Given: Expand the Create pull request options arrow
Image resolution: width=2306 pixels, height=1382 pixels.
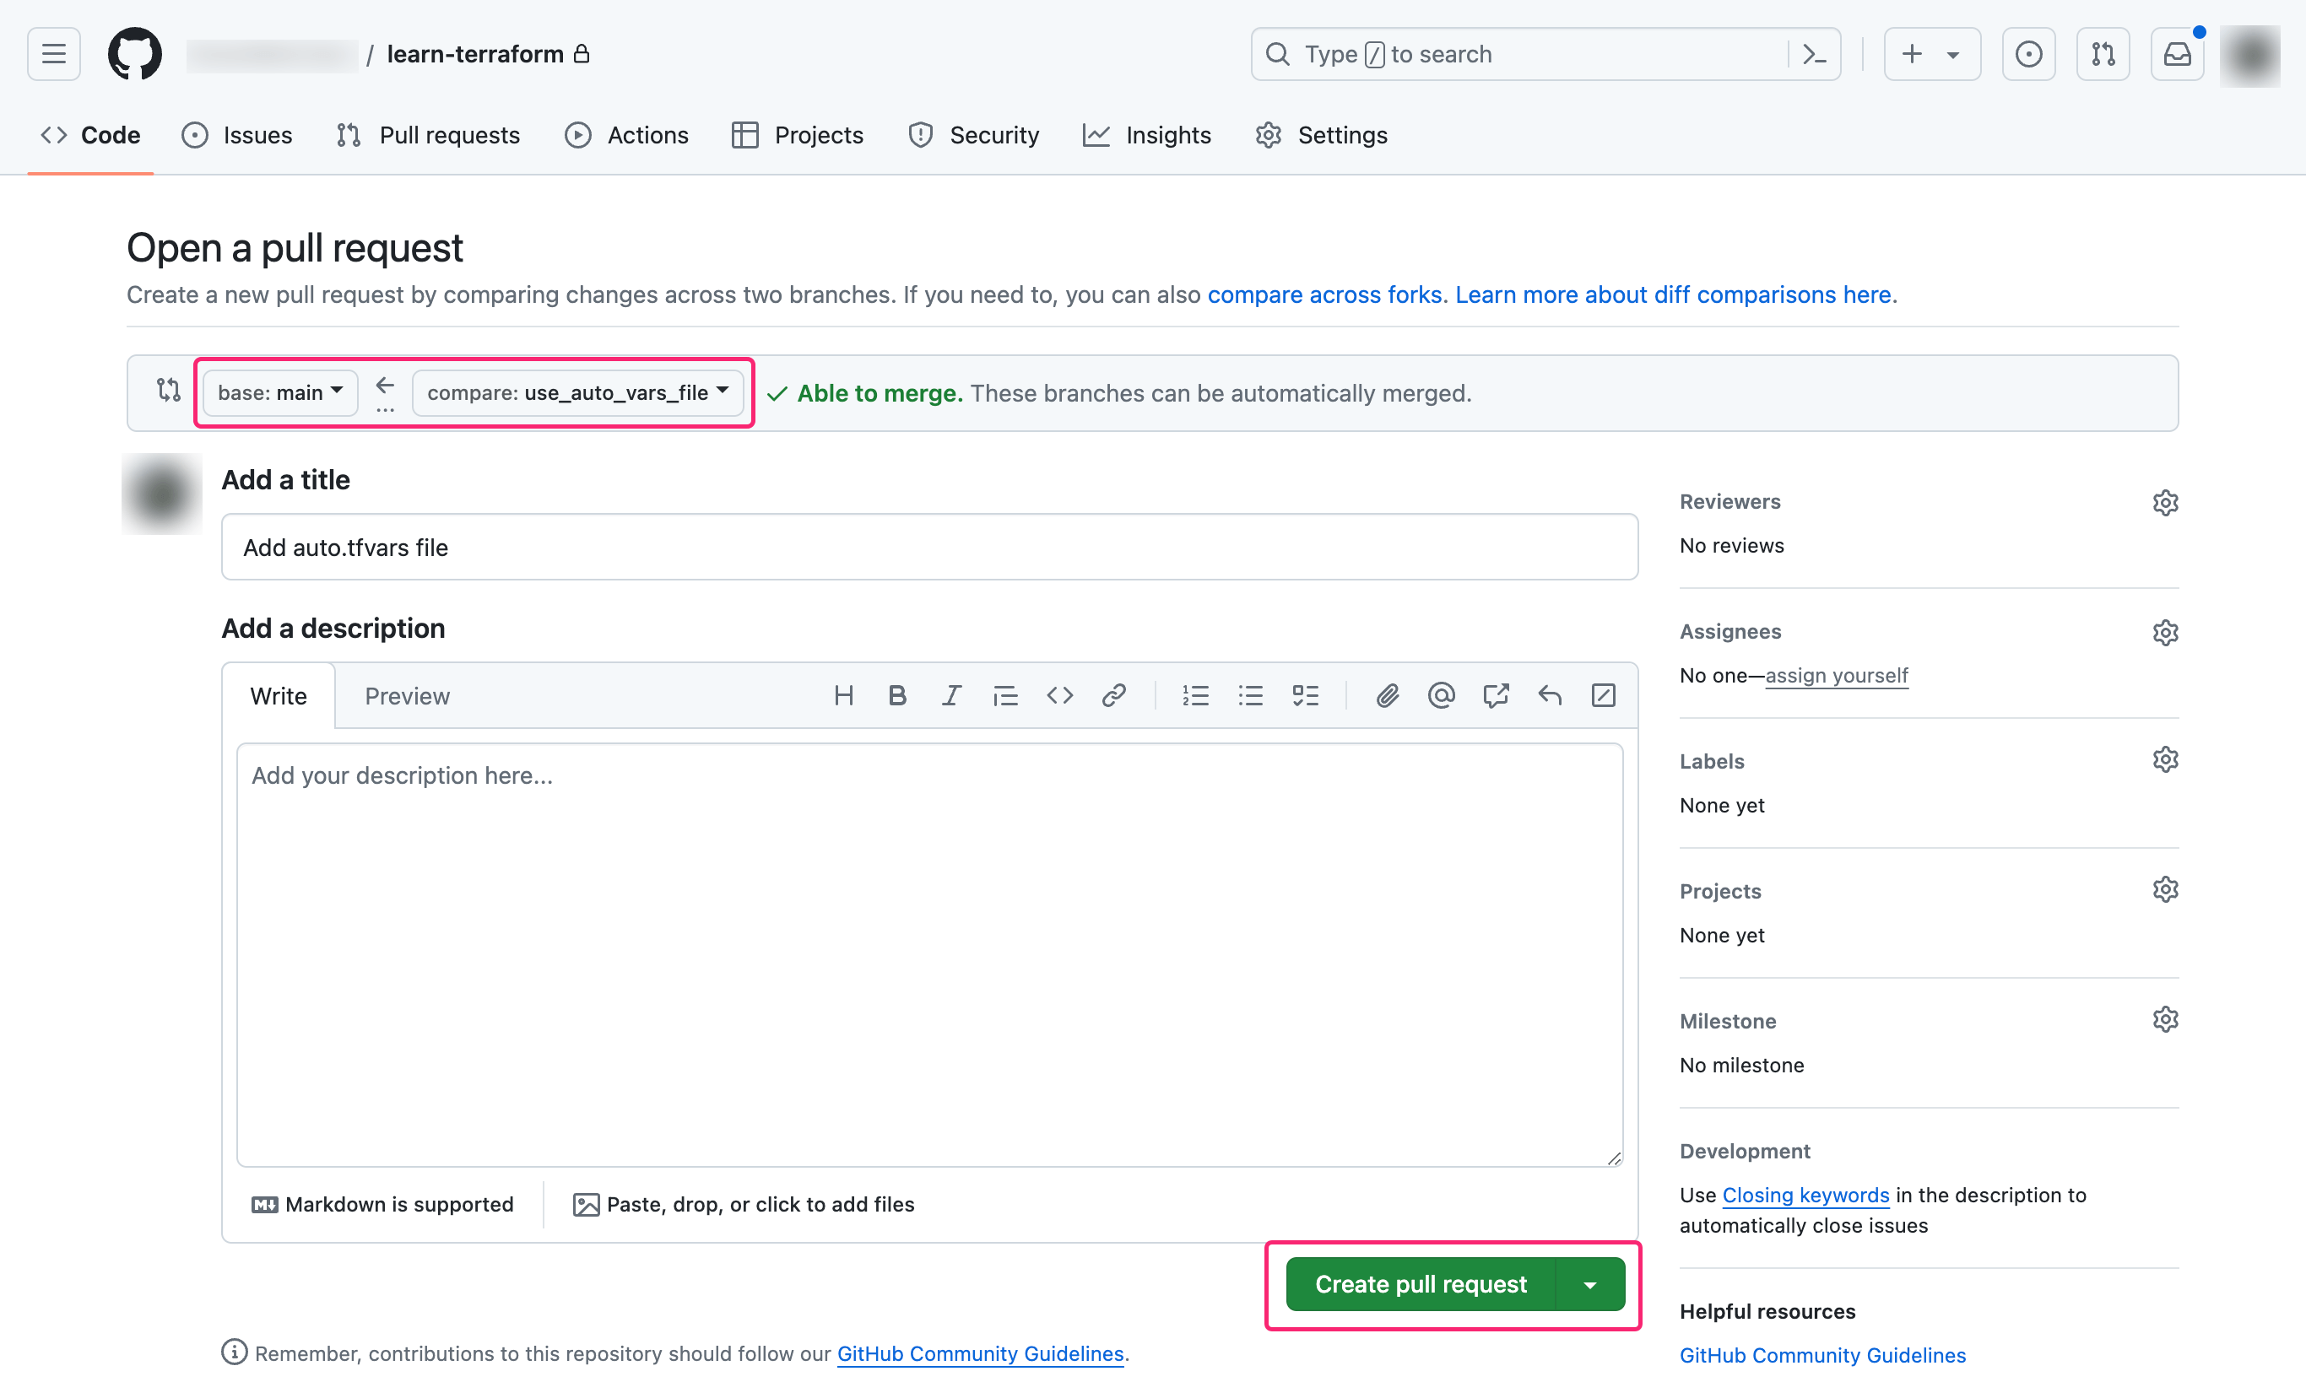Looking at the screenshot, I should click(x=1589, y=1284).
